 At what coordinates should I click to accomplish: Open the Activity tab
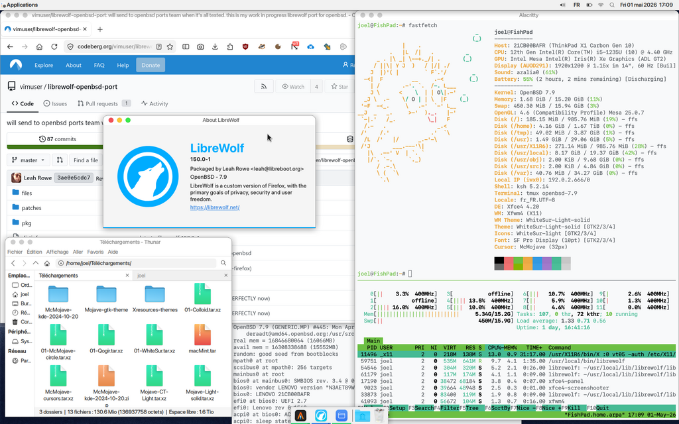tap(154, 104)
